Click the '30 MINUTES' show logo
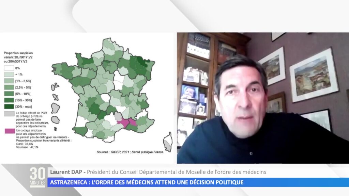The image size is (349, 196). coord(37,177)
